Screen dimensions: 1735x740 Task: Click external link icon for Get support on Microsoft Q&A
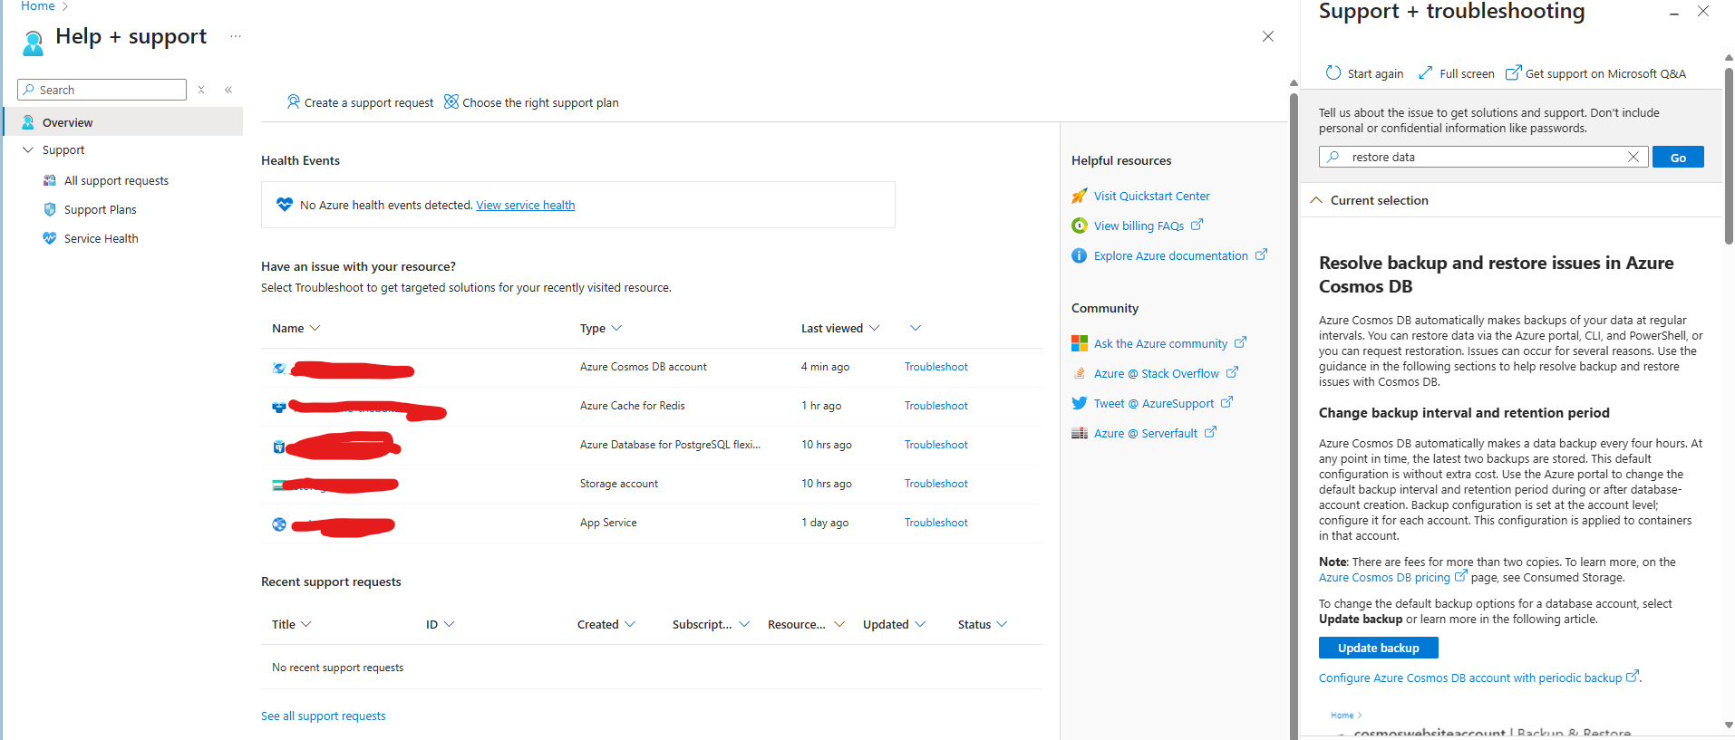[1513, 72]
